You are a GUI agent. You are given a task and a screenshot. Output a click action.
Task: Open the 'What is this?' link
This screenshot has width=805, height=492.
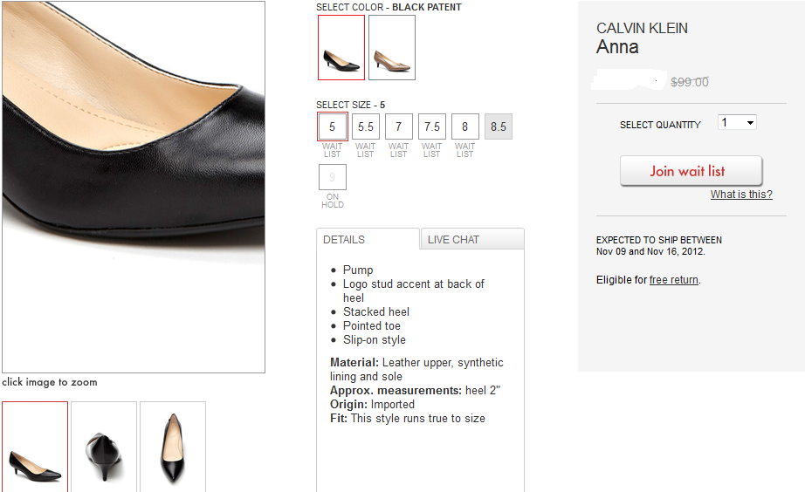click(x=740, y=195)
